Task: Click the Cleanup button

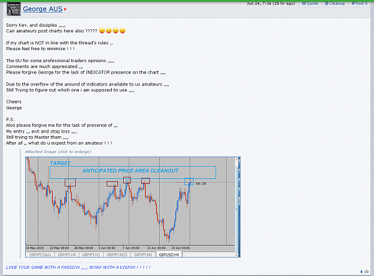Action: point(335,4)
